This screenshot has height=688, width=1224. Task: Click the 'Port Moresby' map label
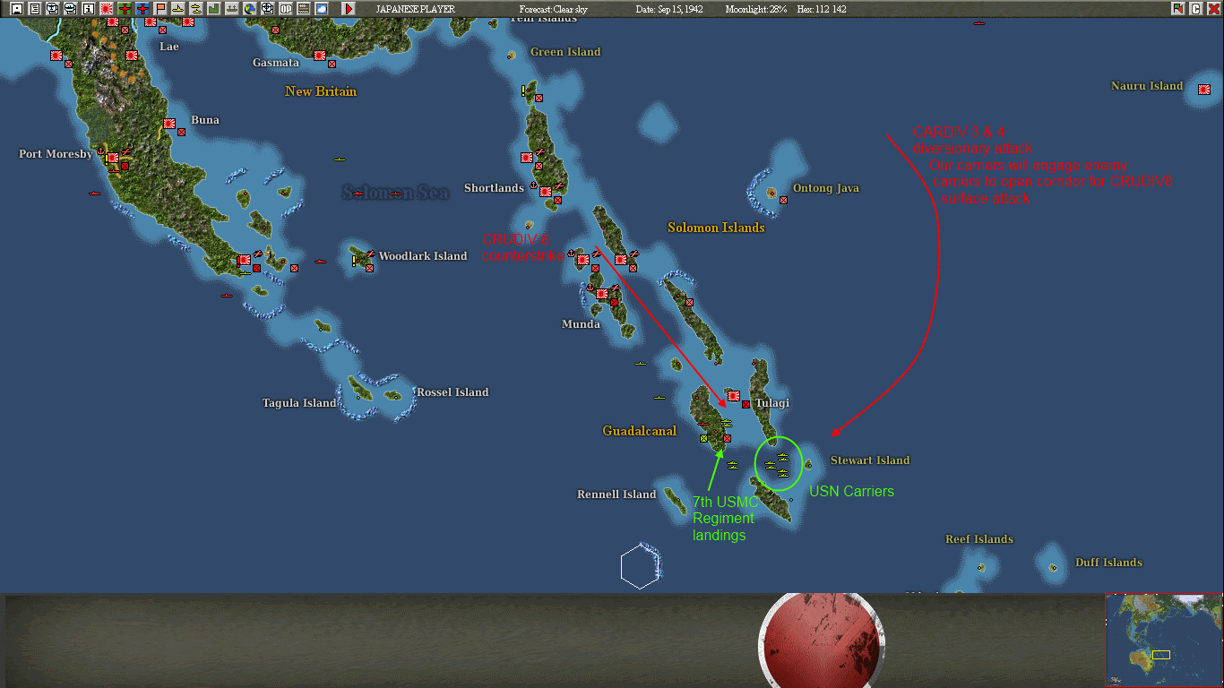[56, 154]
